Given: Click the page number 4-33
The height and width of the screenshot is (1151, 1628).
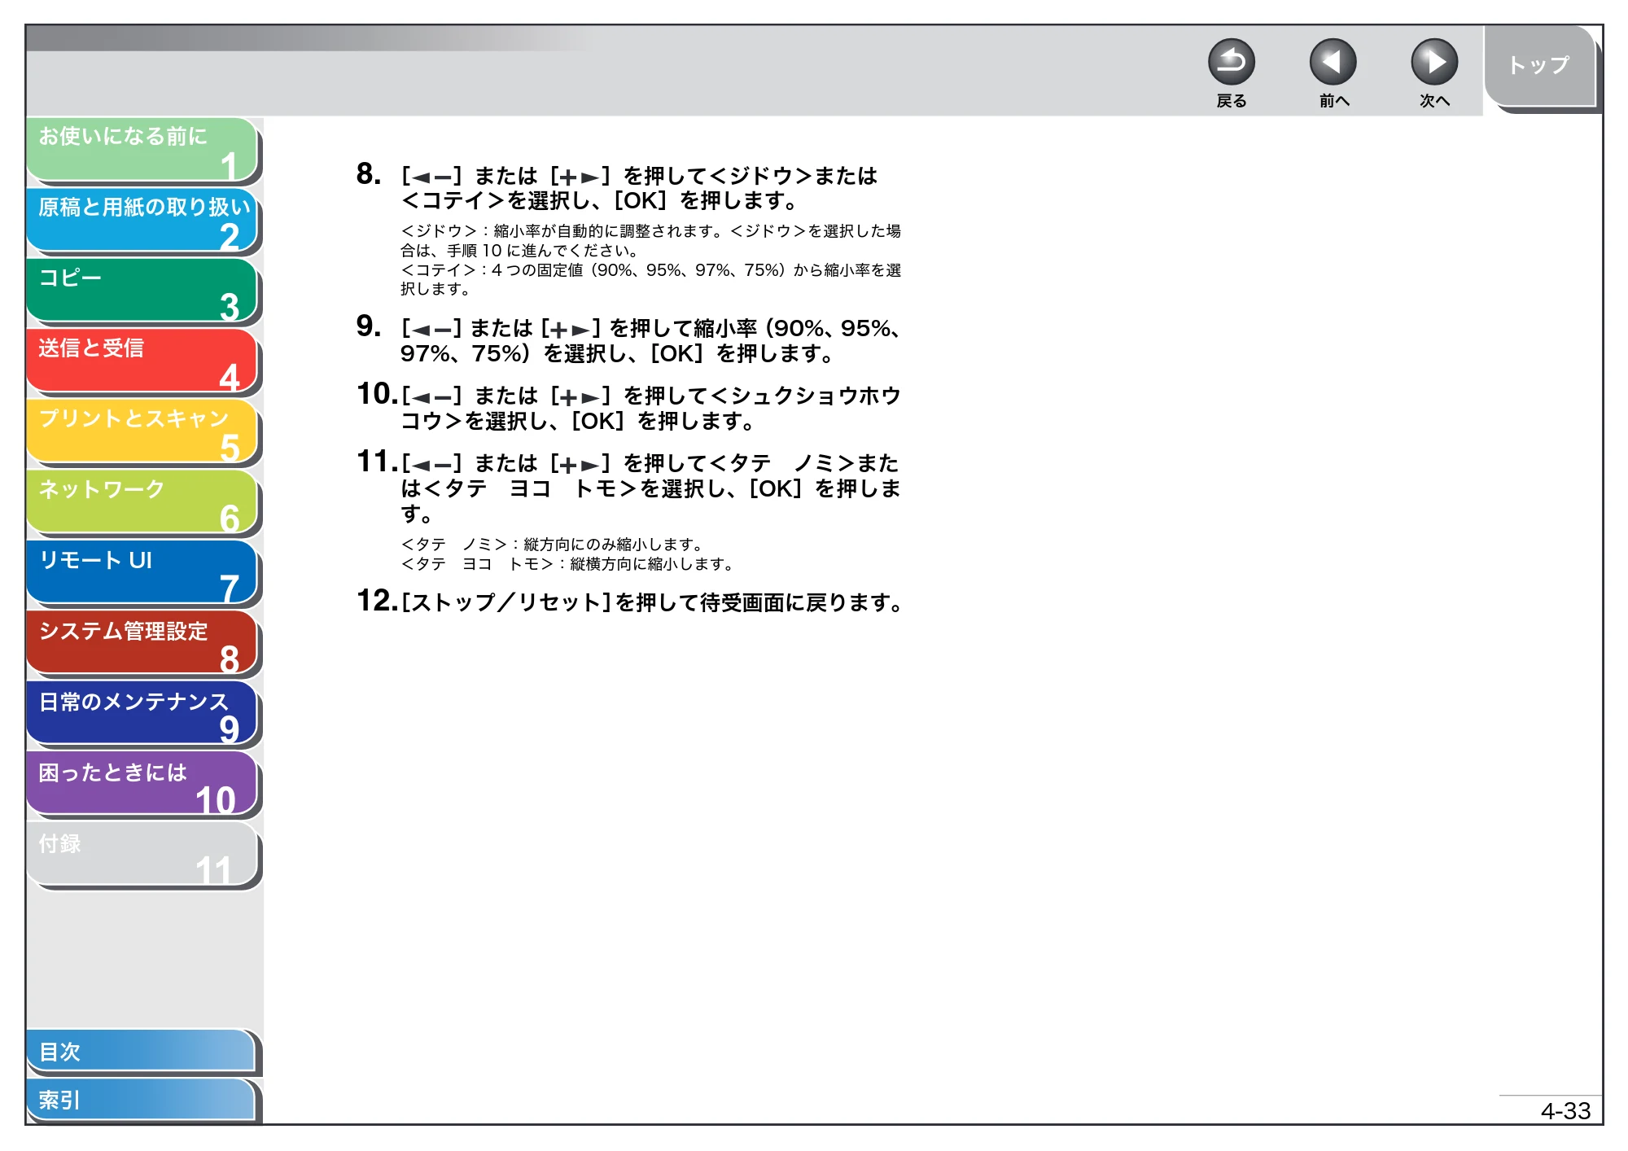Looking at the screenshot, I should click(1565, 1111).
